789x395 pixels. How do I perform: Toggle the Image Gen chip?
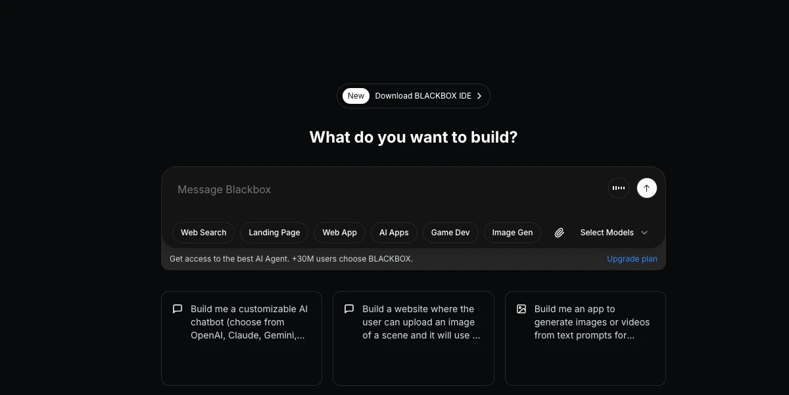[512, 233]
